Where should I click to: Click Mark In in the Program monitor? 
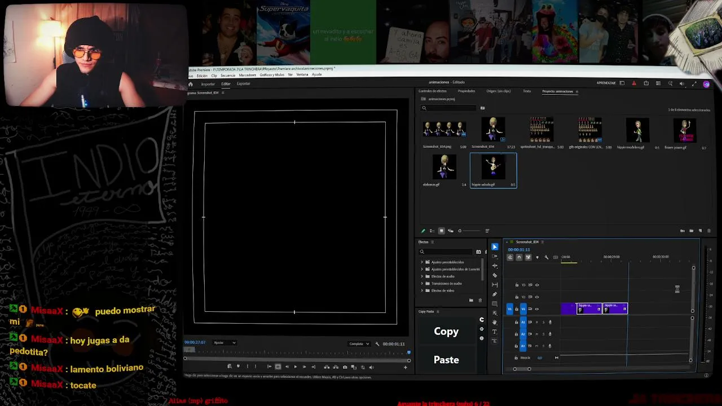tap(247, 367)
